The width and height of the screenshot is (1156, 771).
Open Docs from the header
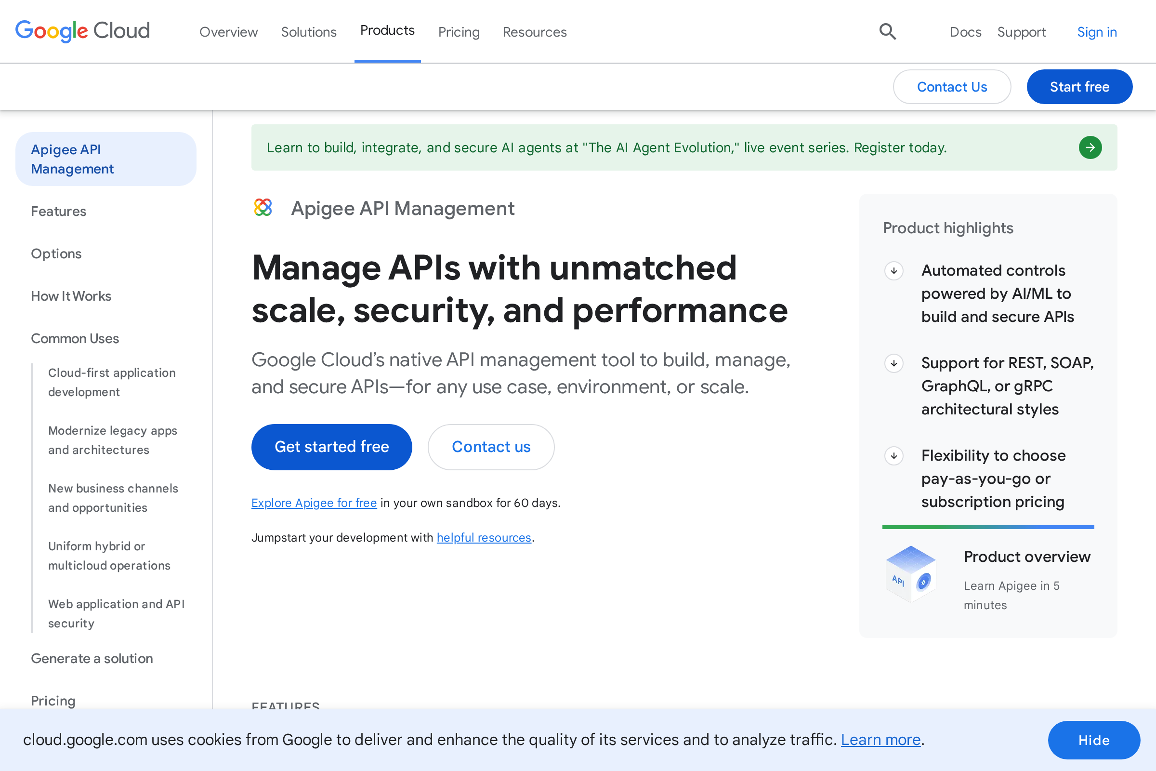coord(965,31)
